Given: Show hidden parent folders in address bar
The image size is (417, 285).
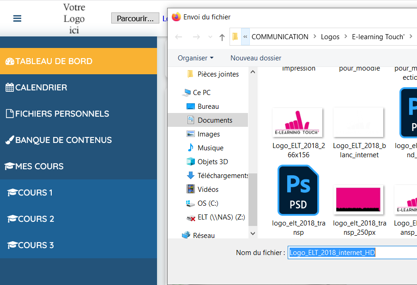Looking at the screenshot, I should click(x=245, y=36).
